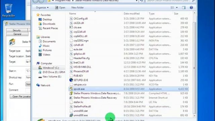Image resolution: width=215 pixels, height=121 pixels.
Task: Sort by Size column header
Action: [x=176, y=13]
